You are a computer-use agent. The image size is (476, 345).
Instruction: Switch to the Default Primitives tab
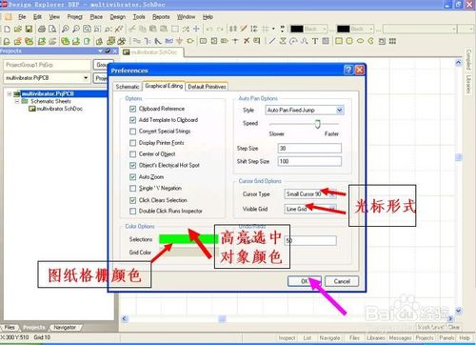(x=207, y=87)
